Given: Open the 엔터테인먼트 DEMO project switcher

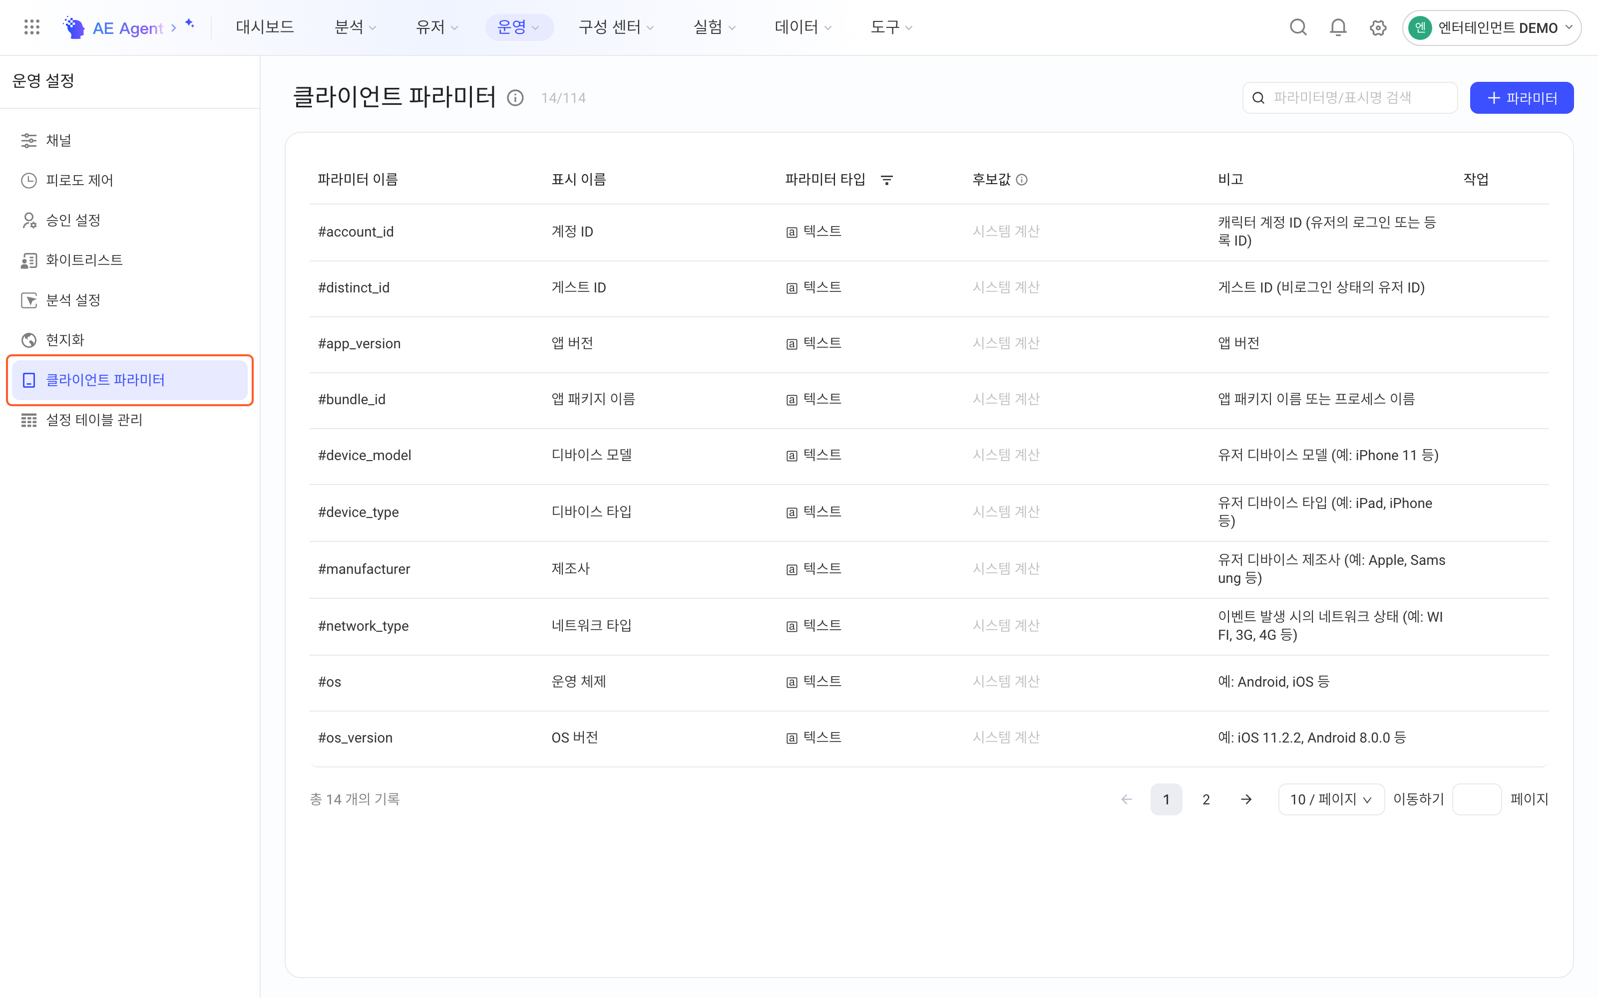Looking at the screenshot, I should (x=1491, y=28).
